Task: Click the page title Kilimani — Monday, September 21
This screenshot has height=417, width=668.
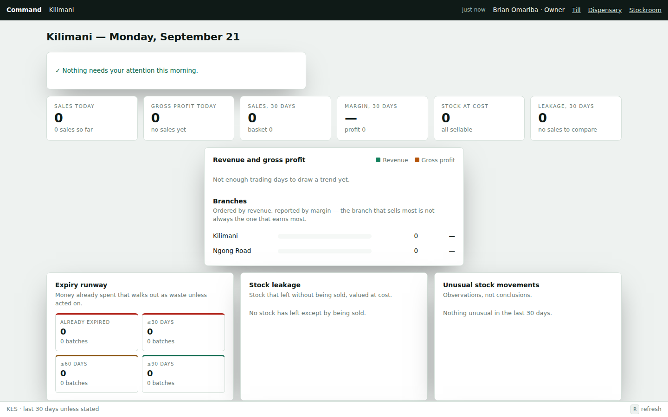Action: (143, 37)
